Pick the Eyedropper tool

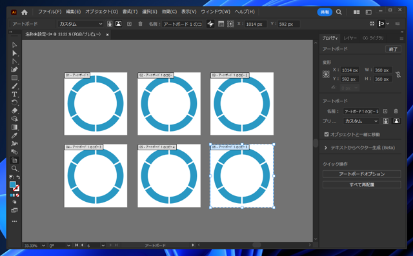[14, 135]
